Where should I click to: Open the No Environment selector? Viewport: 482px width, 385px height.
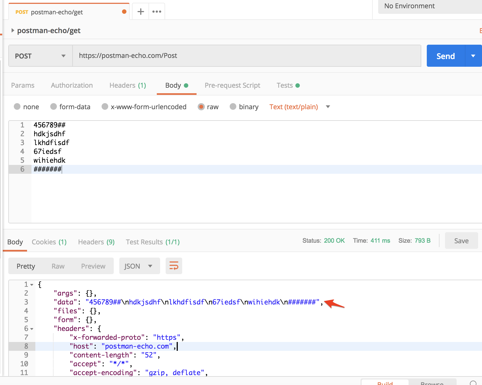430,6
